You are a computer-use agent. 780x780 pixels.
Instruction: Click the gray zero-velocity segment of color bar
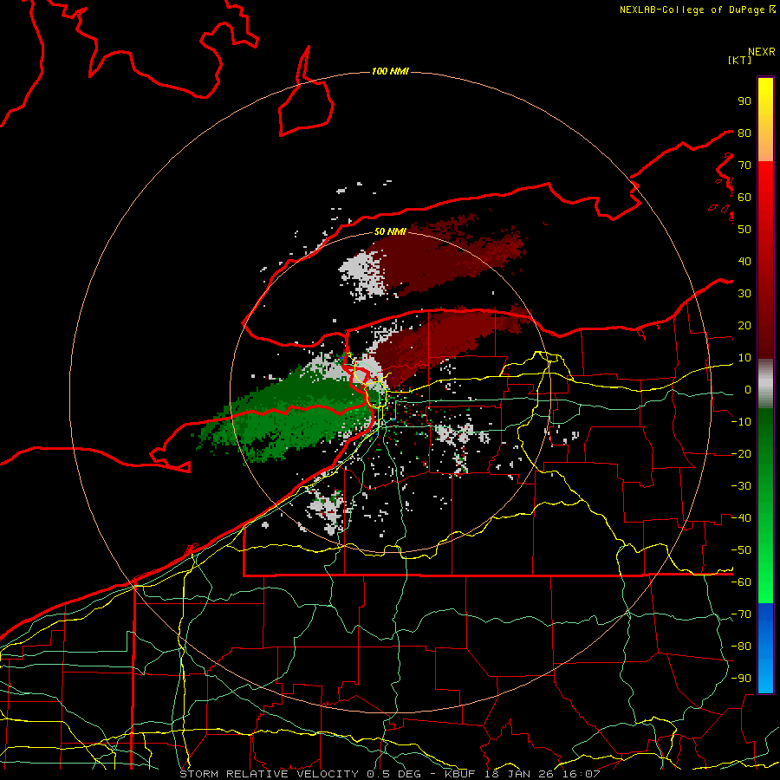(765, 384)
